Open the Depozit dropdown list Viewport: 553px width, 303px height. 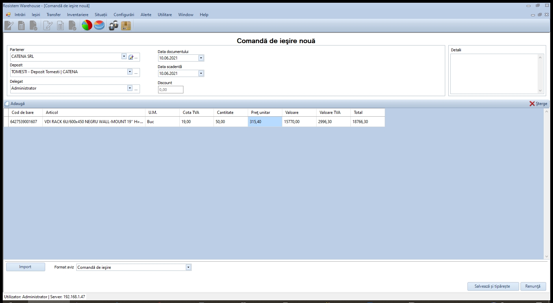click(130, 72)
